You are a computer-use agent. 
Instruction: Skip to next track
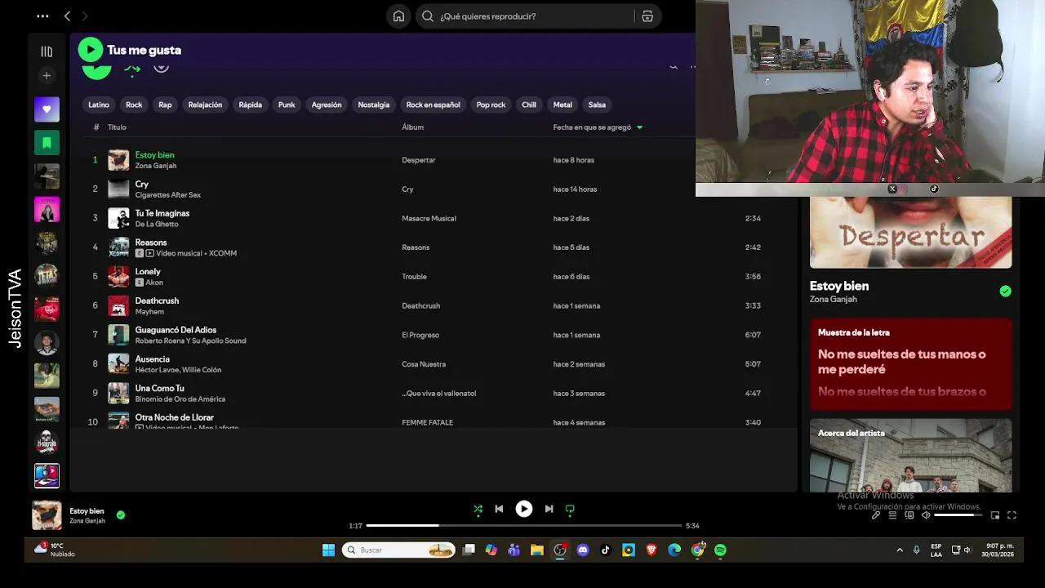coord(549,509)
